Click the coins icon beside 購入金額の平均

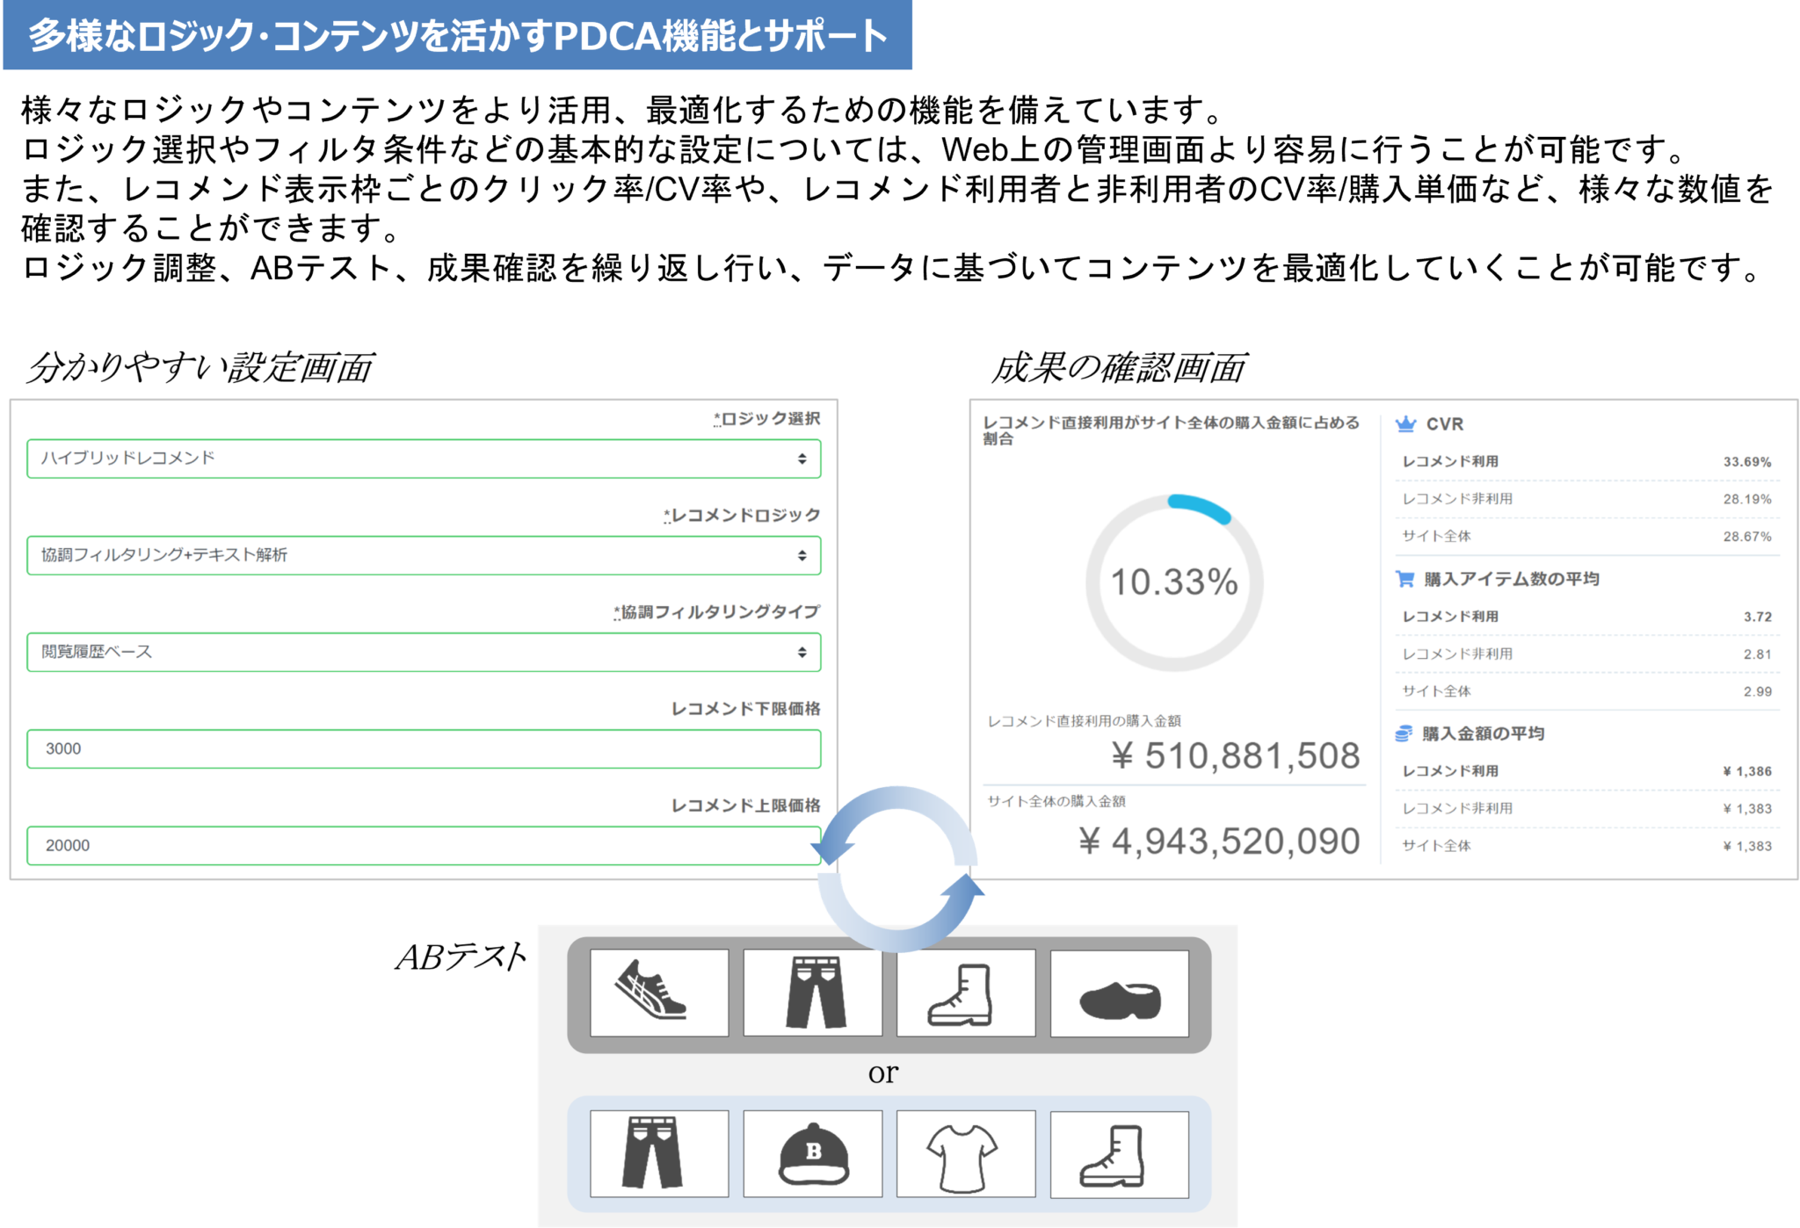point(1404,733)
